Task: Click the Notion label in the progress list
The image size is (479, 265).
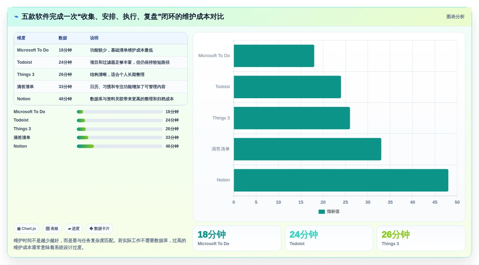Action: (20, 146)
